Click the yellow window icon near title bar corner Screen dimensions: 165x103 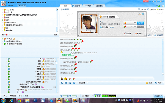163,6
